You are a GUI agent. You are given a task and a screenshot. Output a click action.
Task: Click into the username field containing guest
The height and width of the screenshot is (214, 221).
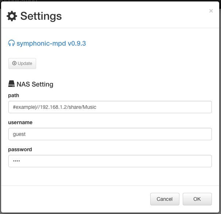(110, 134)
